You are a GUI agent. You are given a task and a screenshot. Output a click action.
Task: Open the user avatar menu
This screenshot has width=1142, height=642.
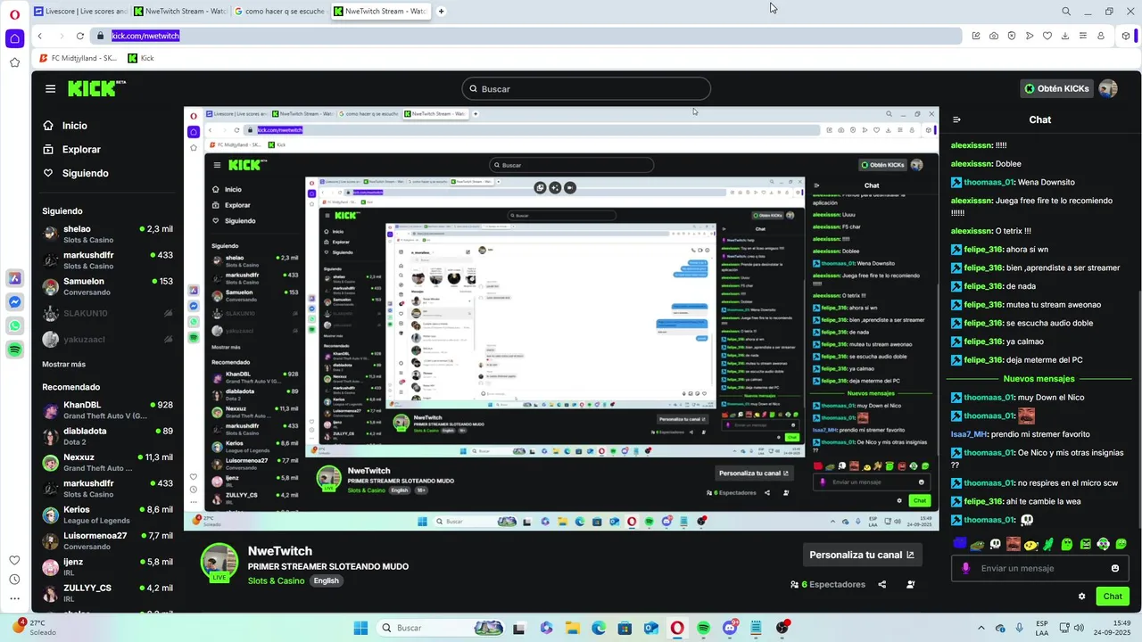(x=1108, y=88)
